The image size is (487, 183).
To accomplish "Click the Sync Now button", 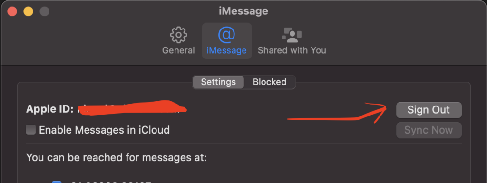I will tap(429, 130).
